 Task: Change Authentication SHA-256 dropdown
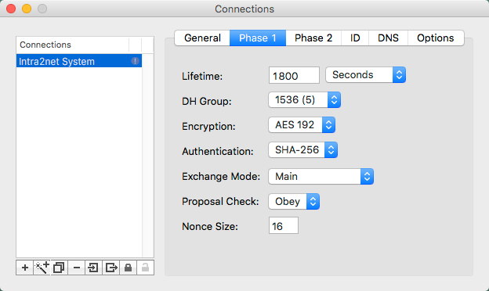[x=302, y=150]
